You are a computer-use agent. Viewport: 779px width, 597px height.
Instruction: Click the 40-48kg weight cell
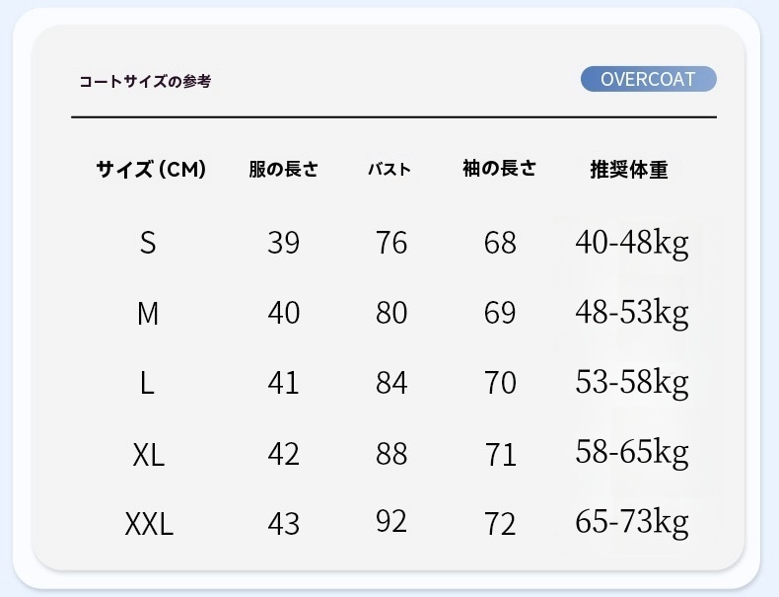click(631, 243)
